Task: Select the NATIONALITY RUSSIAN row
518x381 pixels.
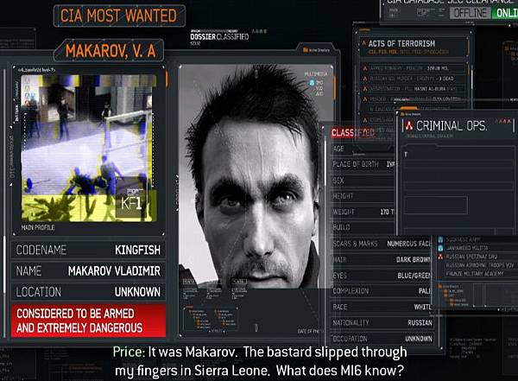Action: pyautogui.click(x=382, y=322)
